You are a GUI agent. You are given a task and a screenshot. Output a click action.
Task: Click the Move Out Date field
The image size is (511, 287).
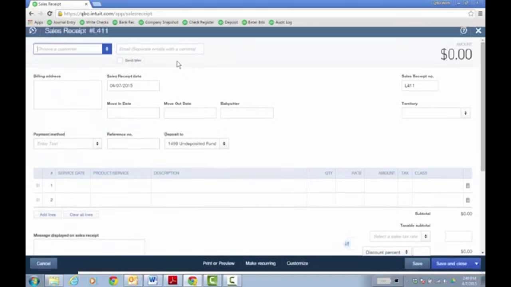(190, 113)
